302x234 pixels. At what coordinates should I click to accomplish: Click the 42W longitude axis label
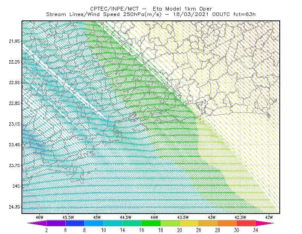point(269,217)
